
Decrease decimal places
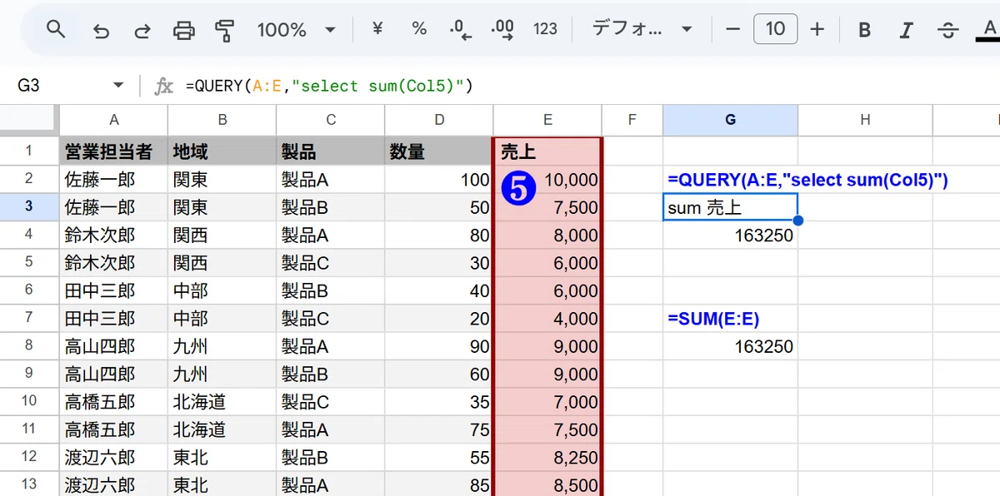click(461, 30)
